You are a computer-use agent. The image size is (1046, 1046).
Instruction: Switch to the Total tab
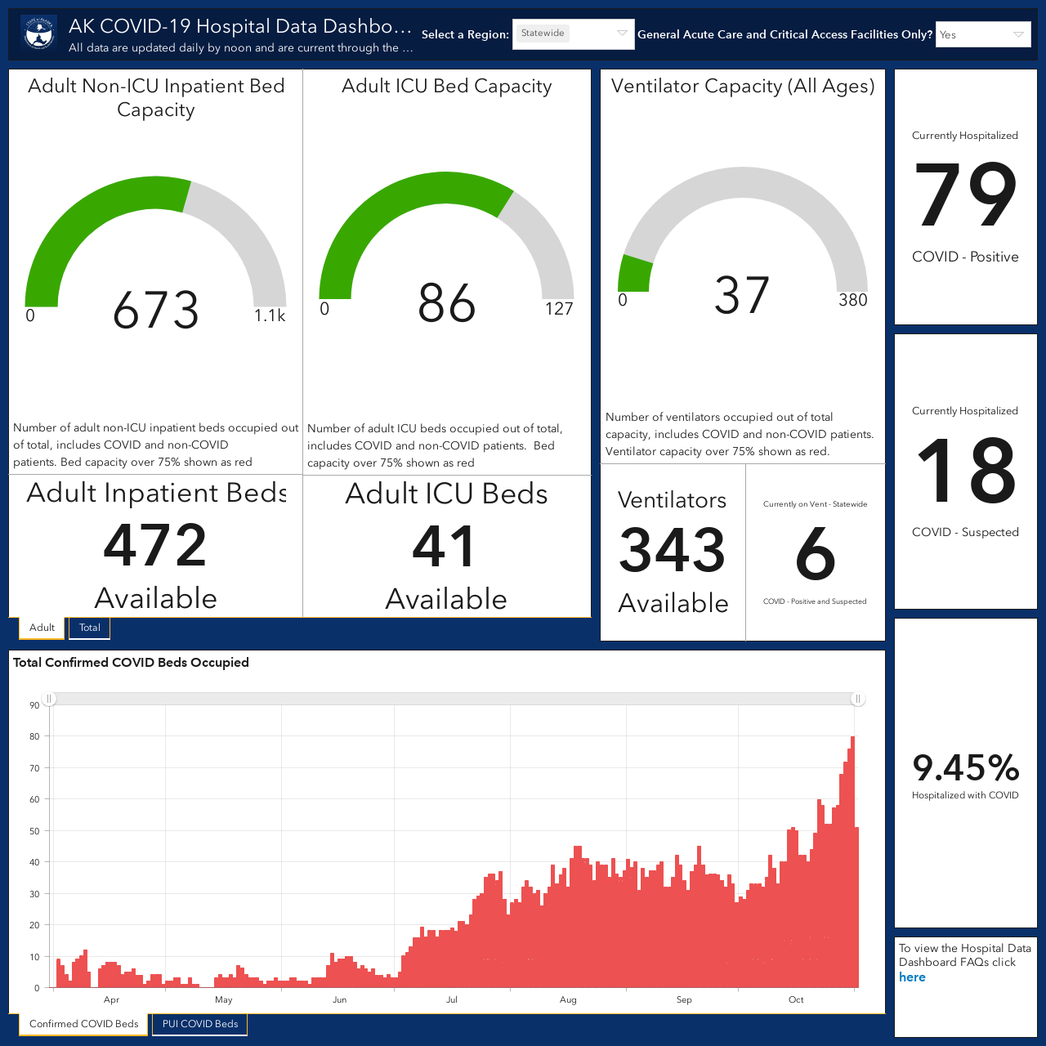[x=90, y=628]
